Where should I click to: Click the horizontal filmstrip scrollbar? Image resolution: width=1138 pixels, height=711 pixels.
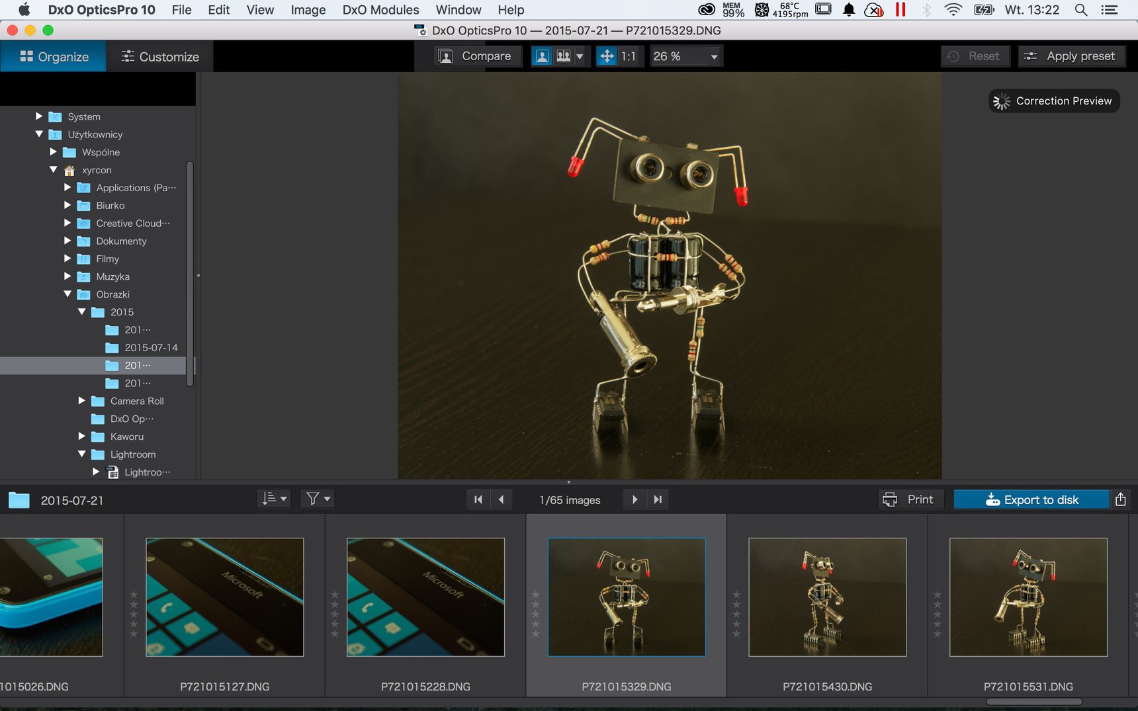pos(1033,702)
